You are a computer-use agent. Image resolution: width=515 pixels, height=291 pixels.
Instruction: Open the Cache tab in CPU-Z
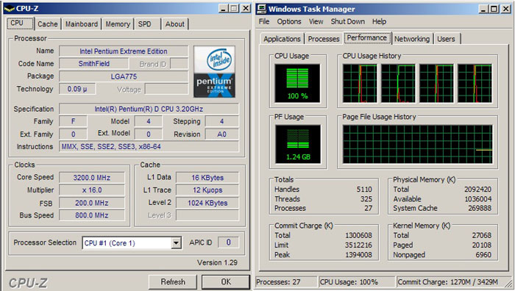48,24
